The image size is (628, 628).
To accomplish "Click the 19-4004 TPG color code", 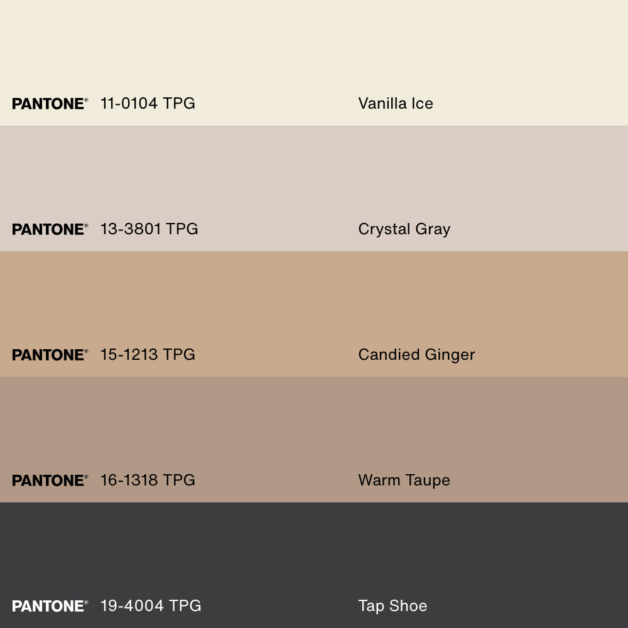I will 151,606.
